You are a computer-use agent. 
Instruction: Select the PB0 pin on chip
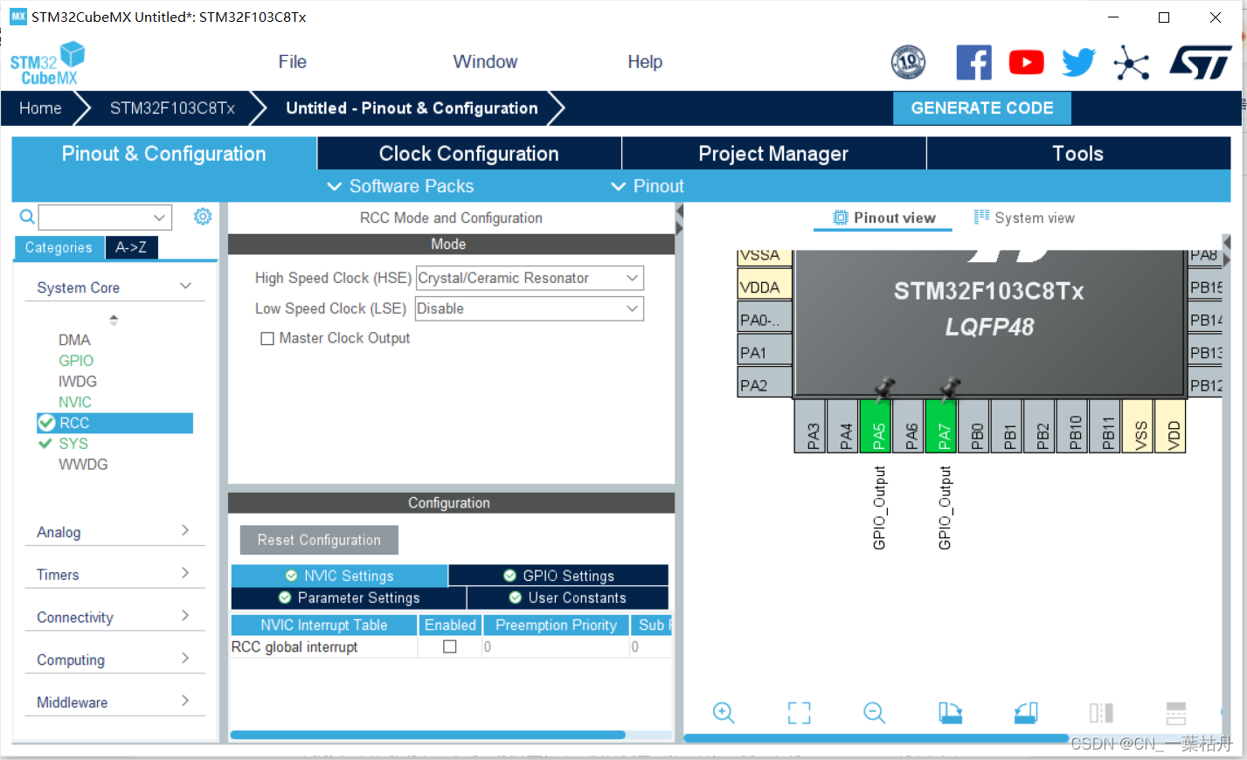[973, 426]
